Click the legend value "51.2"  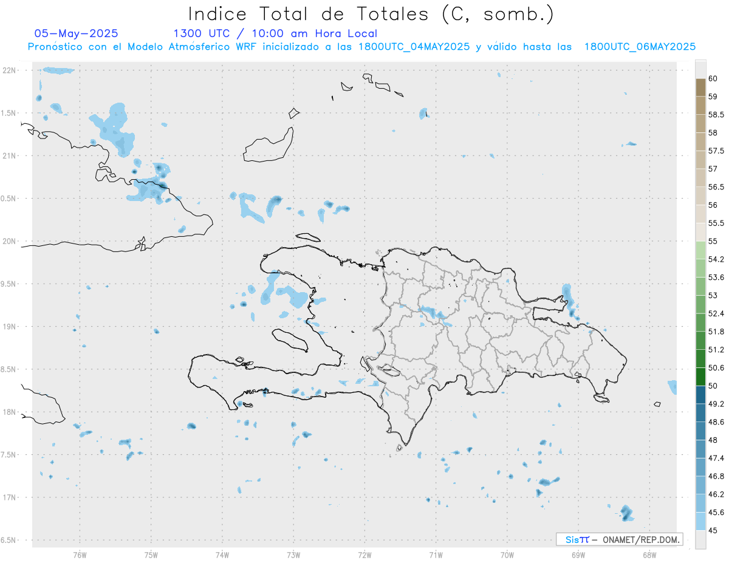coord(716,350)
